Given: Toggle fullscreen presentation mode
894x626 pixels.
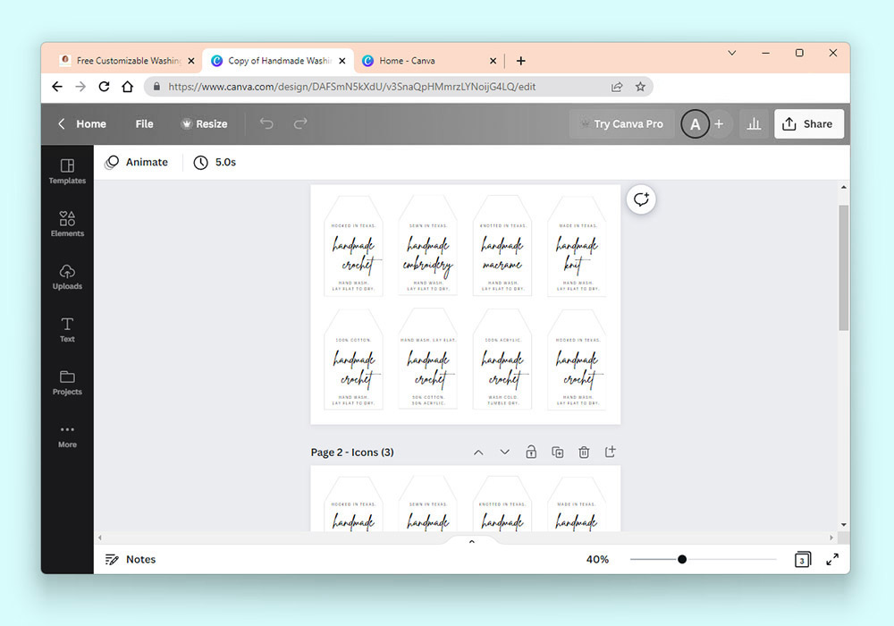Looking at the screenshot, I should click(832, 559).
